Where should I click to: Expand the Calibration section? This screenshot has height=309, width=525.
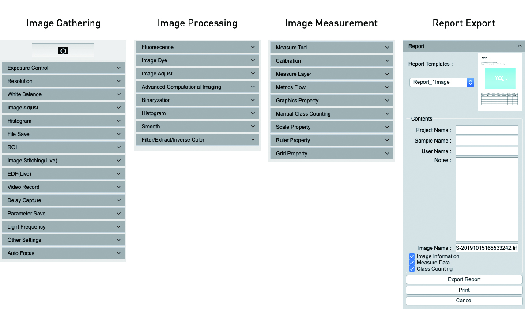pos(331,61)
